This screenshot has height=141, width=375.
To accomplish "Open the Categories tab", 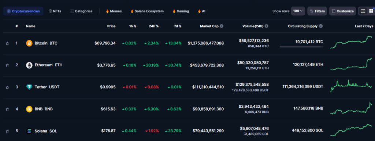I will coord(81,11).
